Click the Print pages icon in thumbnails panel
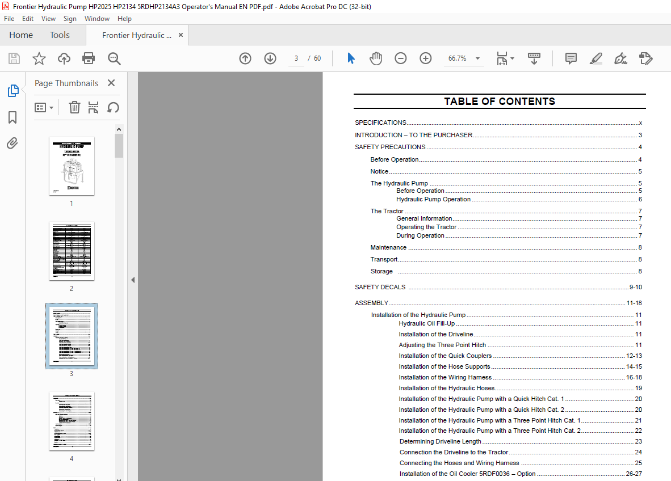The width and height of the screenshot is (671, 481). coord(93,107)
